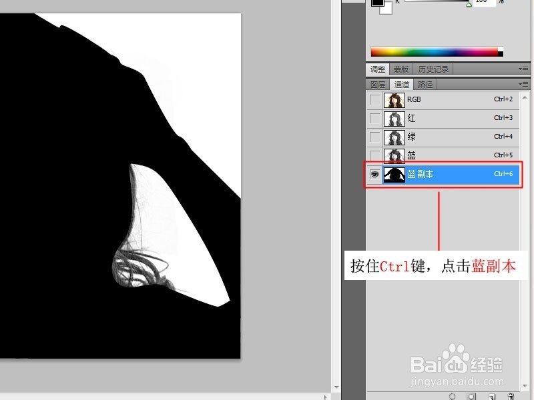534x400 pixels.
Task: Click the 绿 channel thumbnail
Action: click(x=394, y=137)
